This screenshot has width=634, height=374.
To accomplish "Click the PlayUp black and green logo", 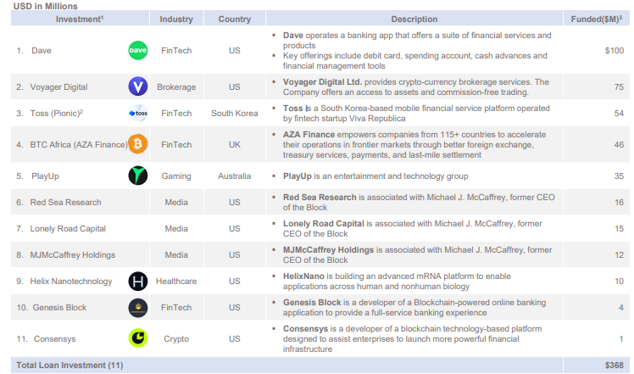I will 137,176.
